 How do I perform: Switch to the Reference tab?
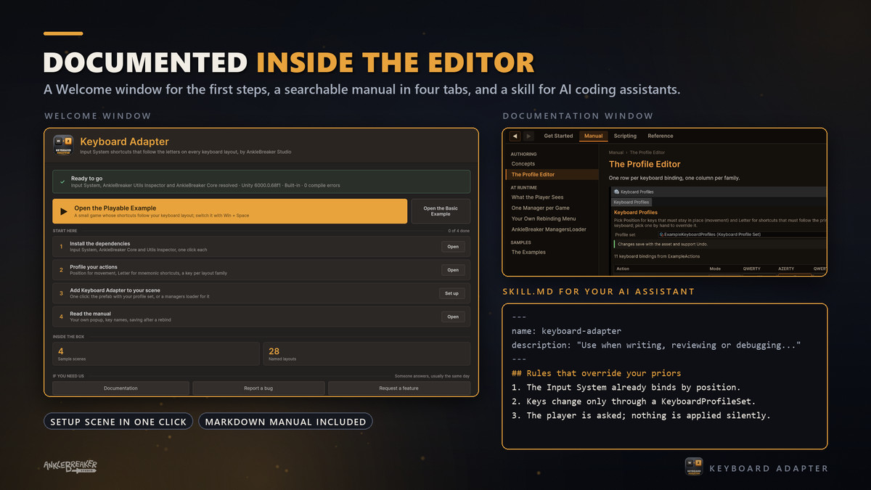coord(660,136)
